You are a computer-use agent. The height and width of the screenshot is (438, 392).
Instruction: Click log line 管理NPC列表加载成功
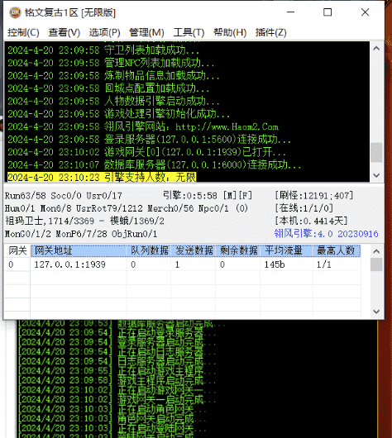pyautogui.click(x=111, y=63)
